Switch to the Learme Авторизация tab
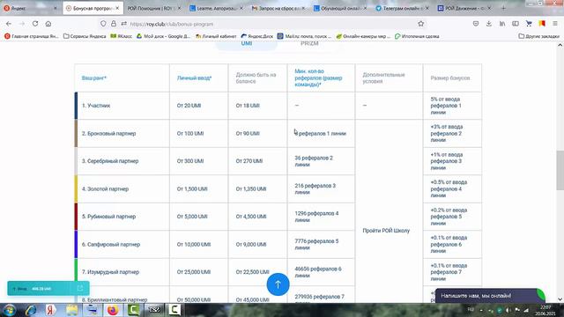 216,8
